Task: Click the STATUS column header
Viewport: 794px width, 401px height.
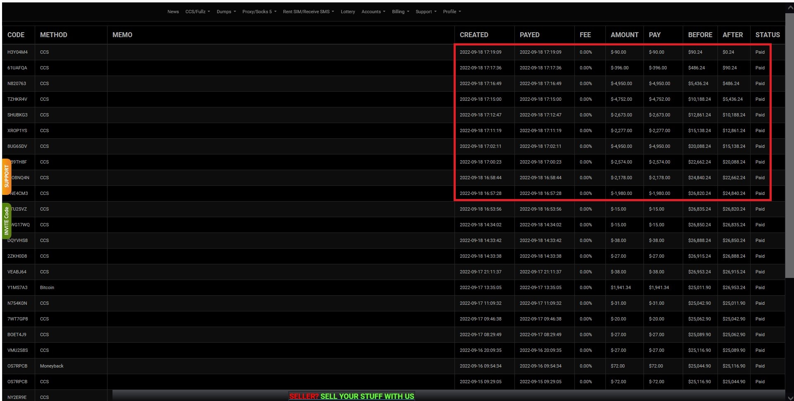Action: tap(768, 35)
